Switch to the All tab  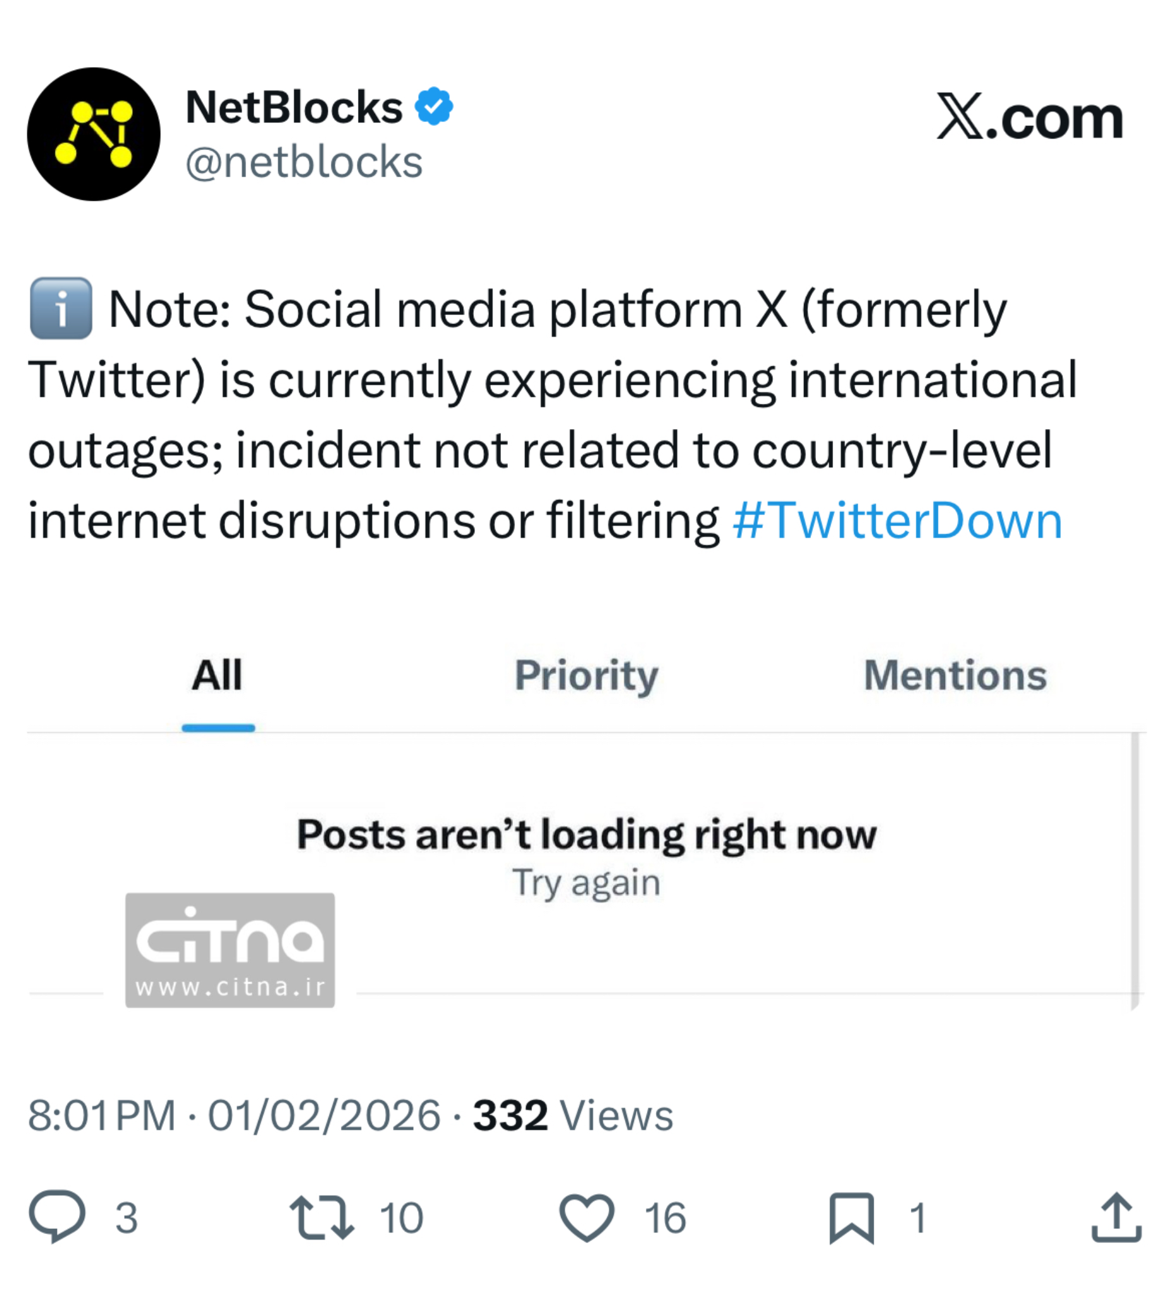(x=217, y=676)
